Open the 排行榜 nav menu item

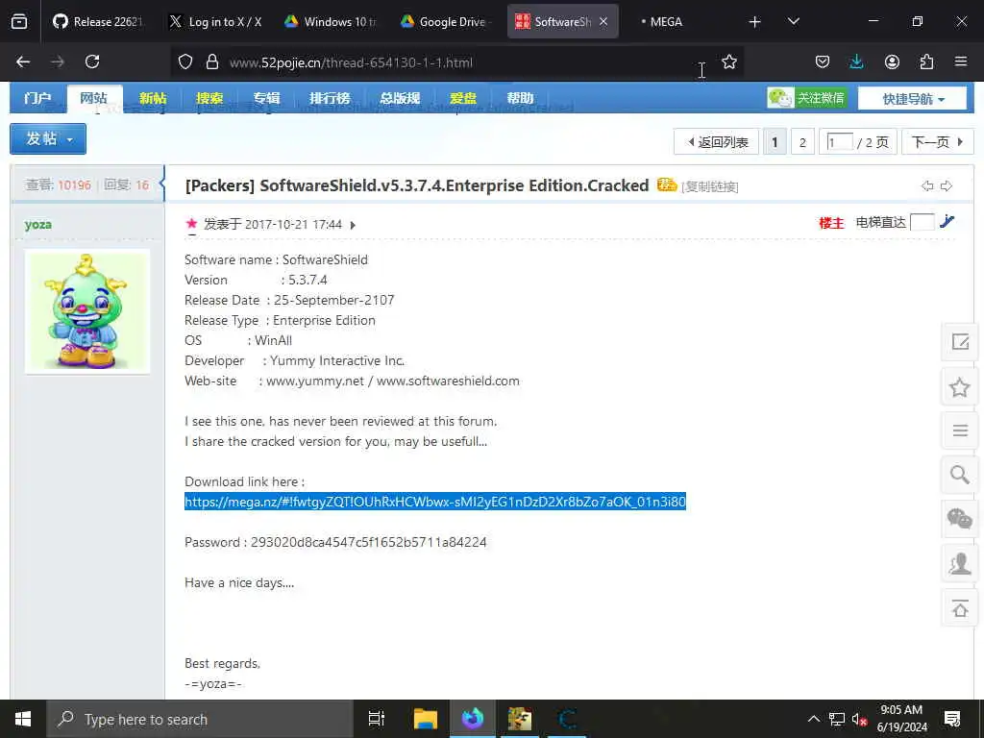330,98
